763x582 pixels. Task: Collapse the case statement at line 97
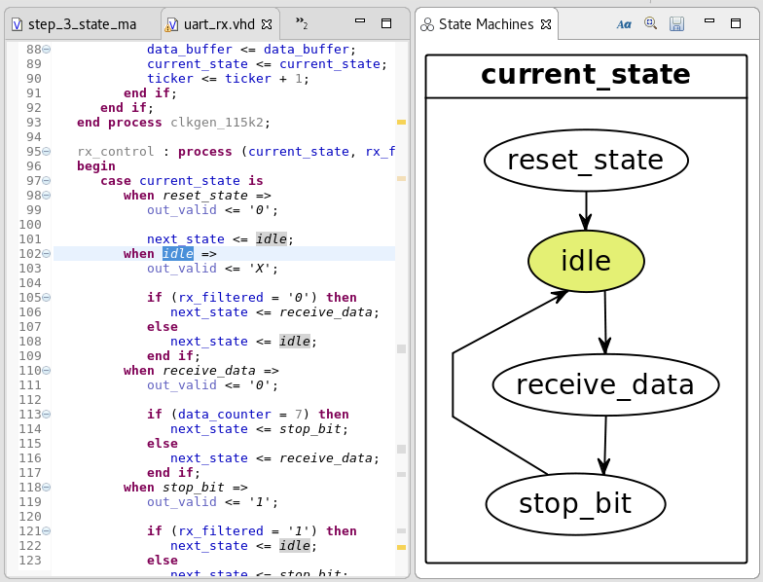click(x=47, y=181)
